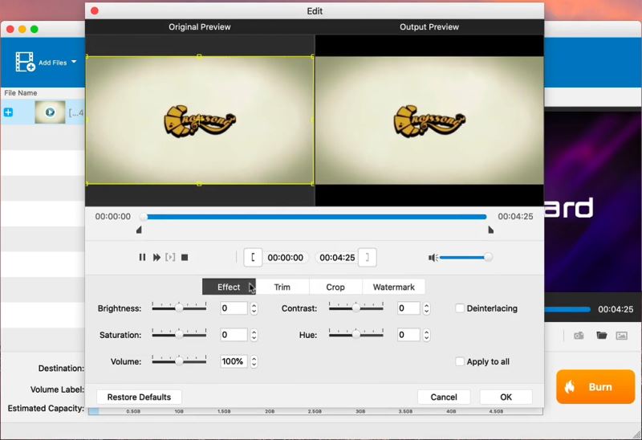Click the Burn button
This screenshot has height=440, width=642.
595,387
